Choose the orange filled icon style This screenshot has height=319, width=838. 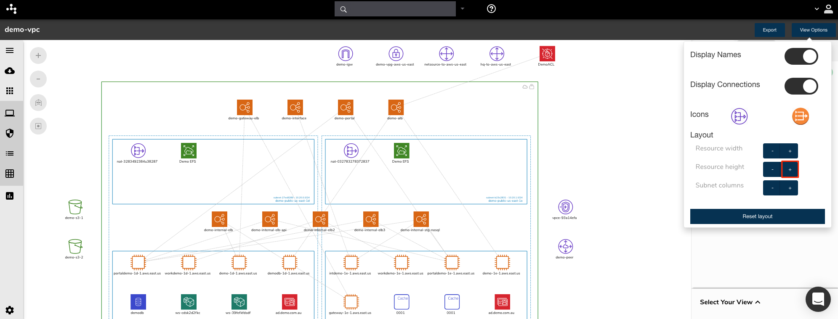click(x=801, y=116)
